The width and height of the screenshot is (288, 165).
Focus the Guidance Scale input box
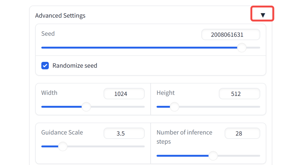click(124, 133)
